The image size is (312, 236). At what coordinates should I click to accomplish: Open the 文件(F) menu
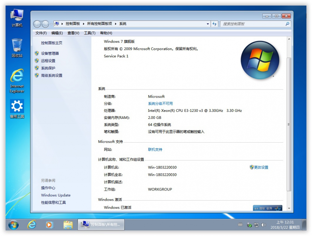(41, 33)
